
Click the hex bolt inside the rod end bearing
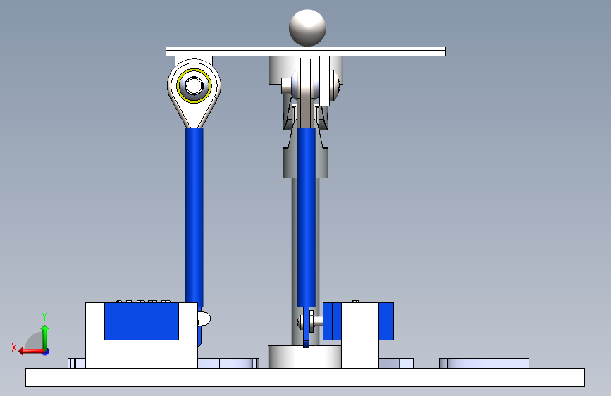194,86
